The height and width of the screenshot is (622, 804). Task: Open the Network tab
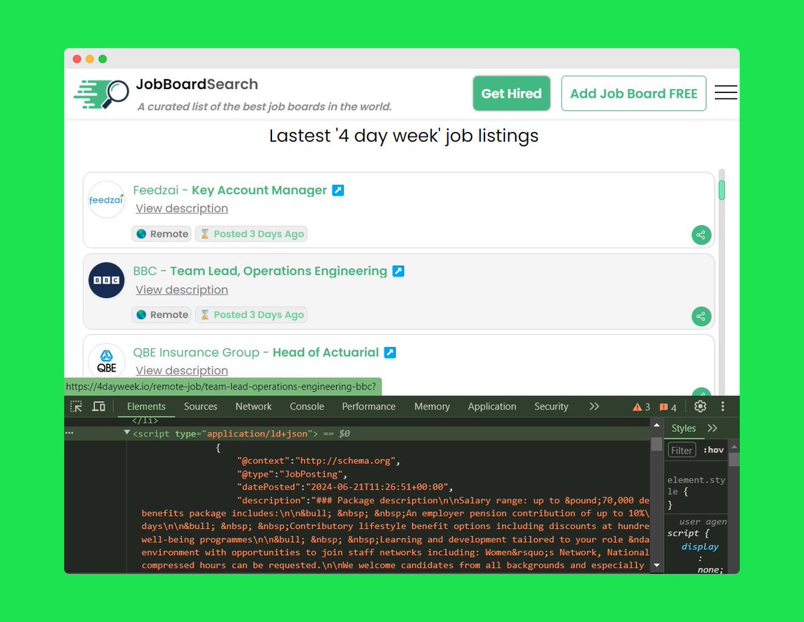click(x=253, y=406)
